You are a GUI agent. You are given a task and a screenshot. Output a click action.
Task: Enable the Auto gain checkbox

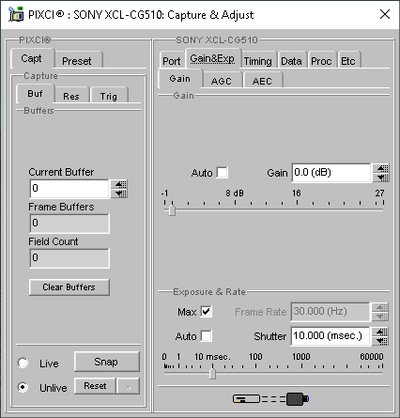pos(223,173)
